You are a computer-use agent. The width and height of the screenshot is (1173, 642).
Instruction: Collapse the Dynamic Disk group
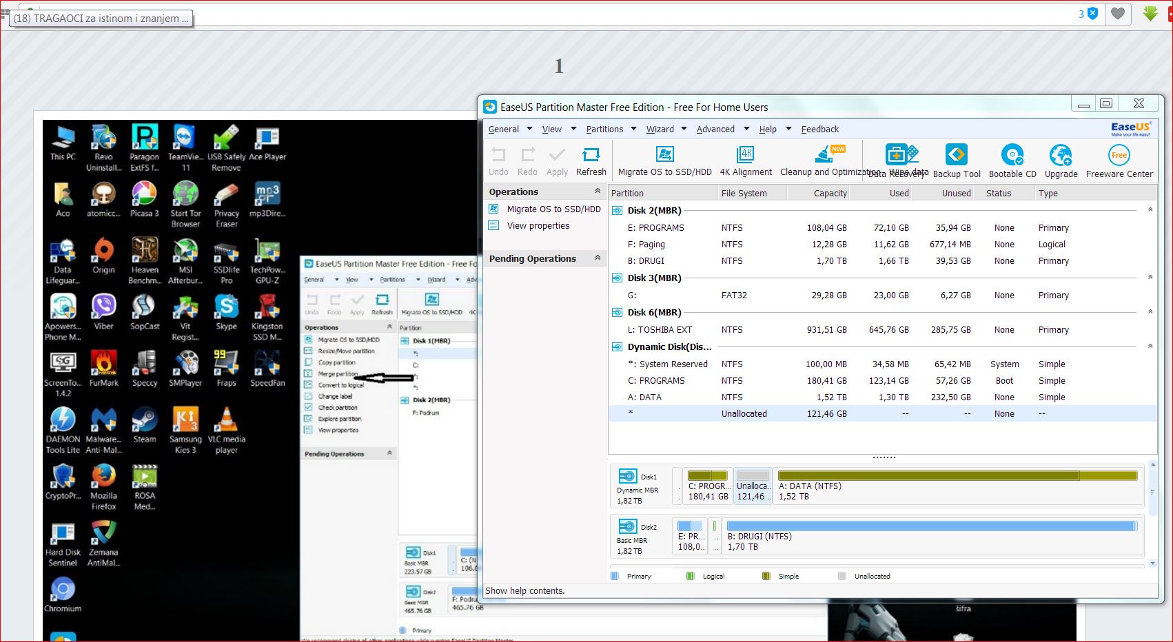pyautogui.click(x=1150, y=346)
